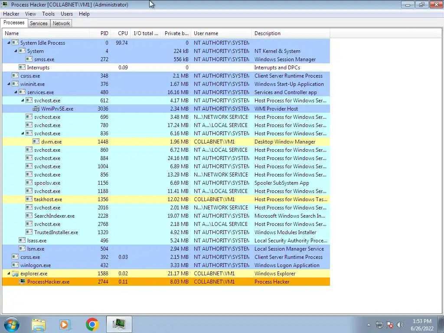The width and height of the screenshot is (444, 333).
Task: Click 'Desktop Window Manager' description
Action: [x=285, y=142]
